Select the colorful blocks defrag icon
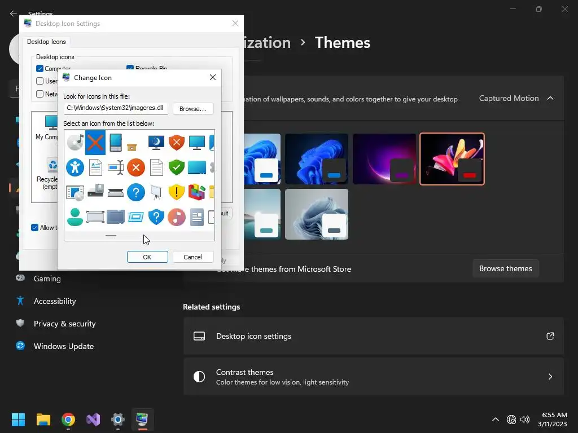Screen dimensions: 578x433 [x=197, y=193]
